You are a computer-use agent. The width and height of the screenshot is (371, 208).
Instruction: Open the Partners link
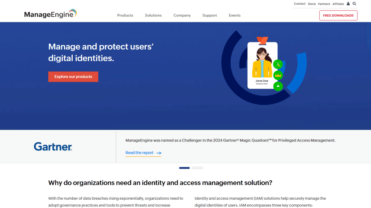click(x=324, y=4)
